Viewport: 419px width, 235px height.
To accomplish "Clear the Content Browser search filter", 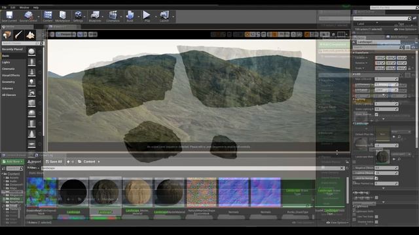I will (x=342, y=168).
